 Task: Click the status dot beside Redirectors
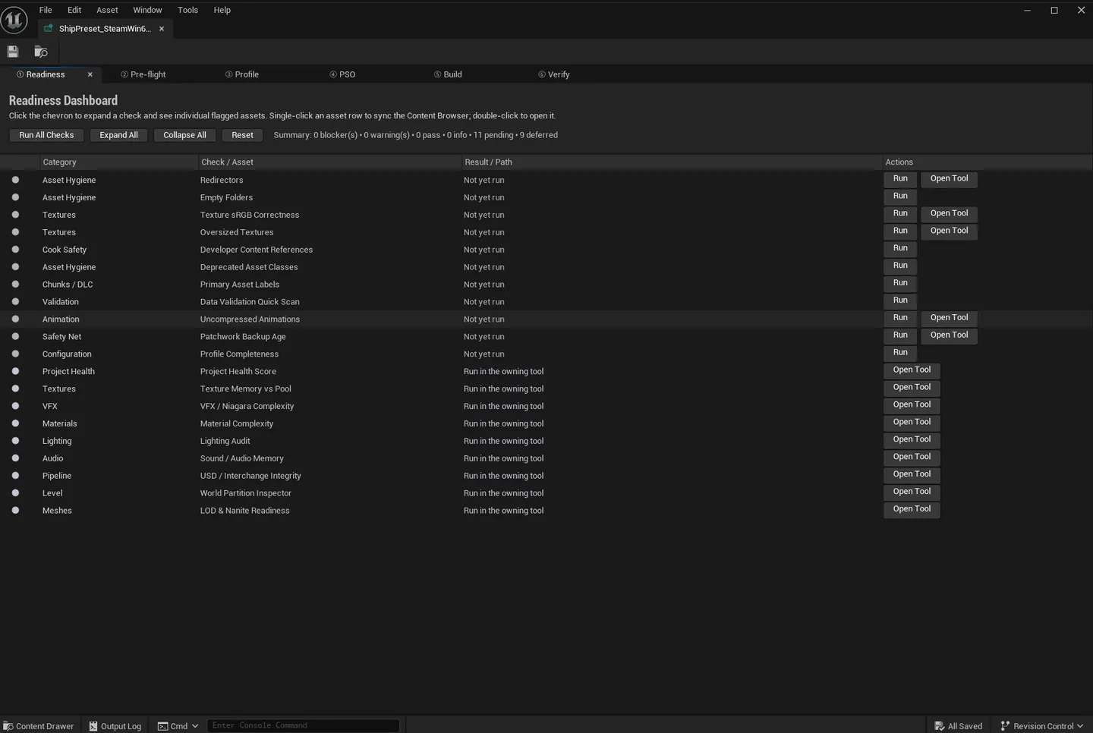tap(15, 180)
